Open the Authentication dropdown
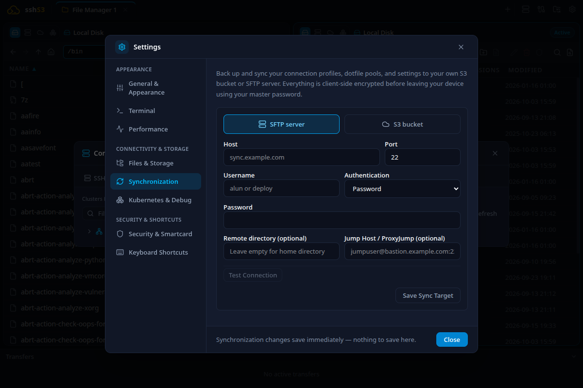Screen dimensions: 583x388 tap(402, 189)
